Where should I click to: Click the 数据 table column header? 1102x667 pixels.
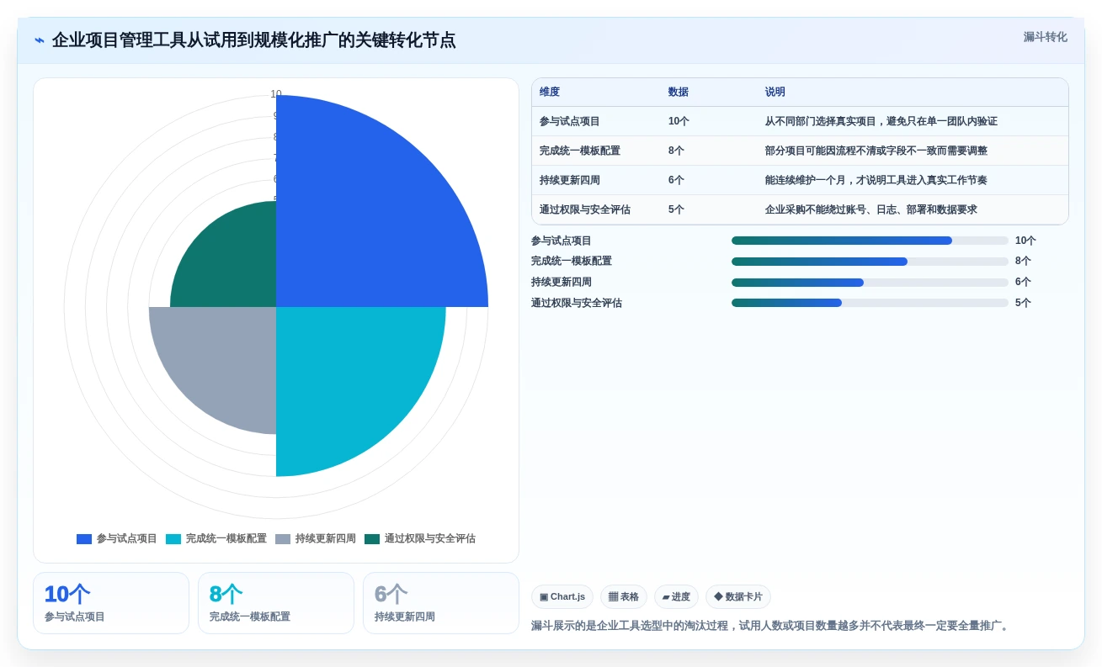pos(679,93)
